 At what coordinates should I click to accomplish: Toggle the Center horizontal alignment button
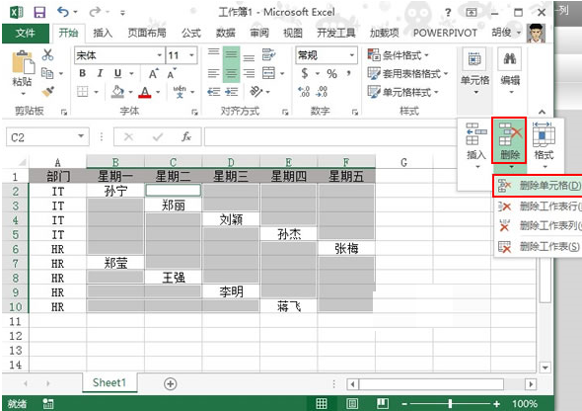(231, 73)
